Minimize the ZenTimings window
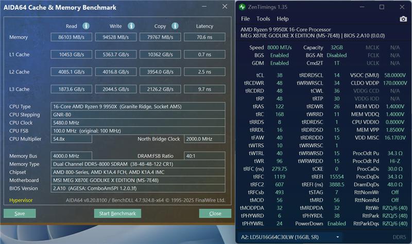 (362, 7)
